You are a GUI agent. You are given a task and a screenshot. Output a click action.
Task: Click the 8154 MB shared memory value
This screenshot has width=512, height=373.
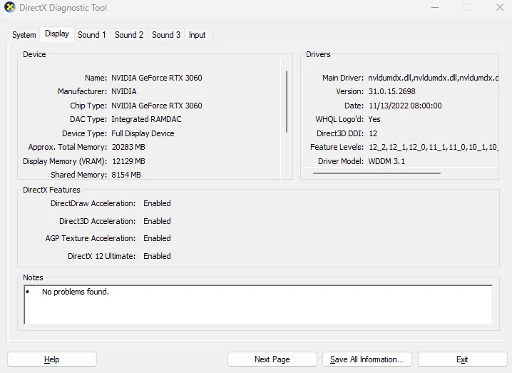(126, 175)
